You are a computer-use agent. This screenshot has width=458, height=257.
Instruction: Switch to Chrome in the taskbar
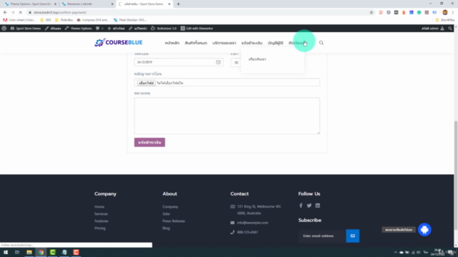[x=41, y=252]
